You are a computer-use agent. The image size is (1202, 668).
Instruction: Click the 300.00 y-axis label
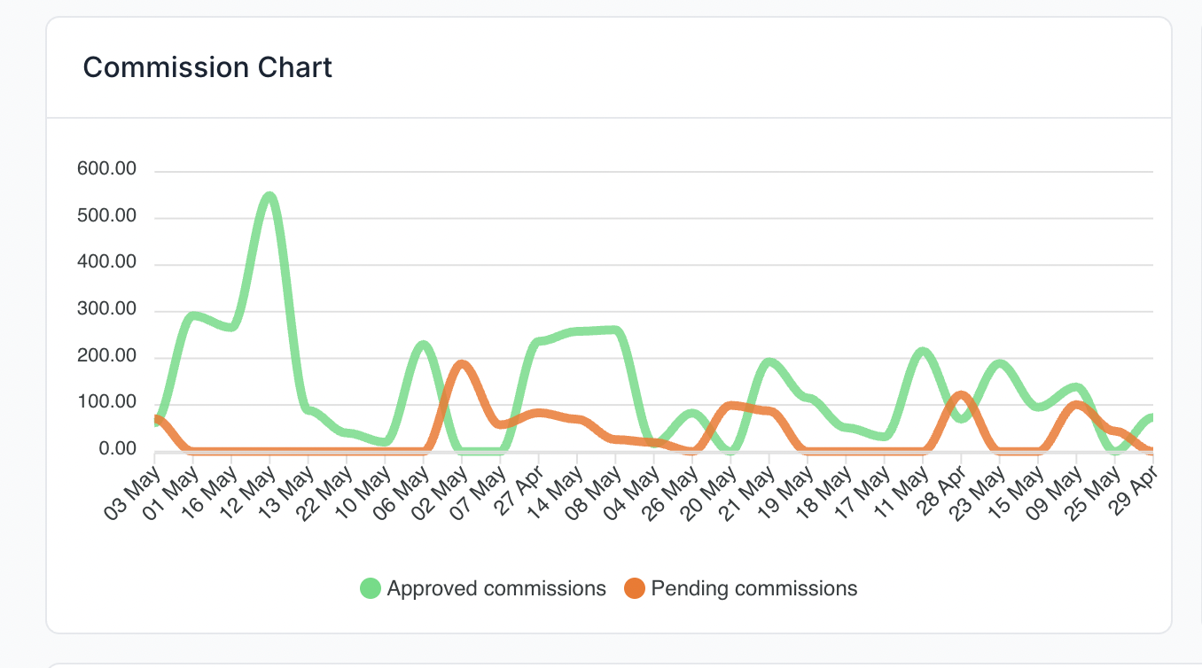[107, 309]
